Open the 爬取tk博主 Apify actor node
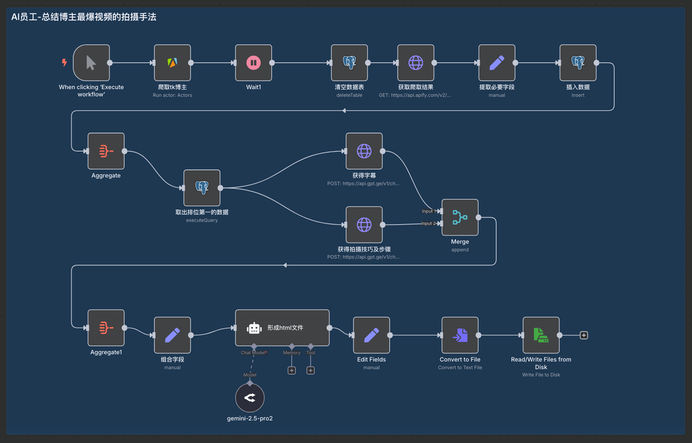Screen dimensions: 692x443 coord(172,63)
